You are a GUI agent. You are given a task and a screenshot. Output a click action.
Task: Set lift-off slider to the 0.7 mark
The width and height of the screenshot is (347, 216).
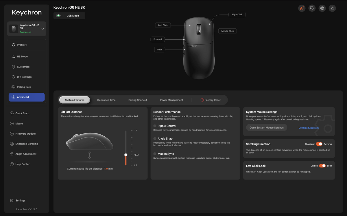point(126,165)
